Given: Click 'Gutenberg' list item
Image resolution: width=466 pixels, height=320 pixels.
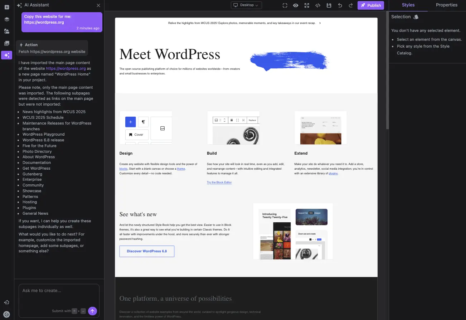Looking at the screenshot, I should point(32,174).
